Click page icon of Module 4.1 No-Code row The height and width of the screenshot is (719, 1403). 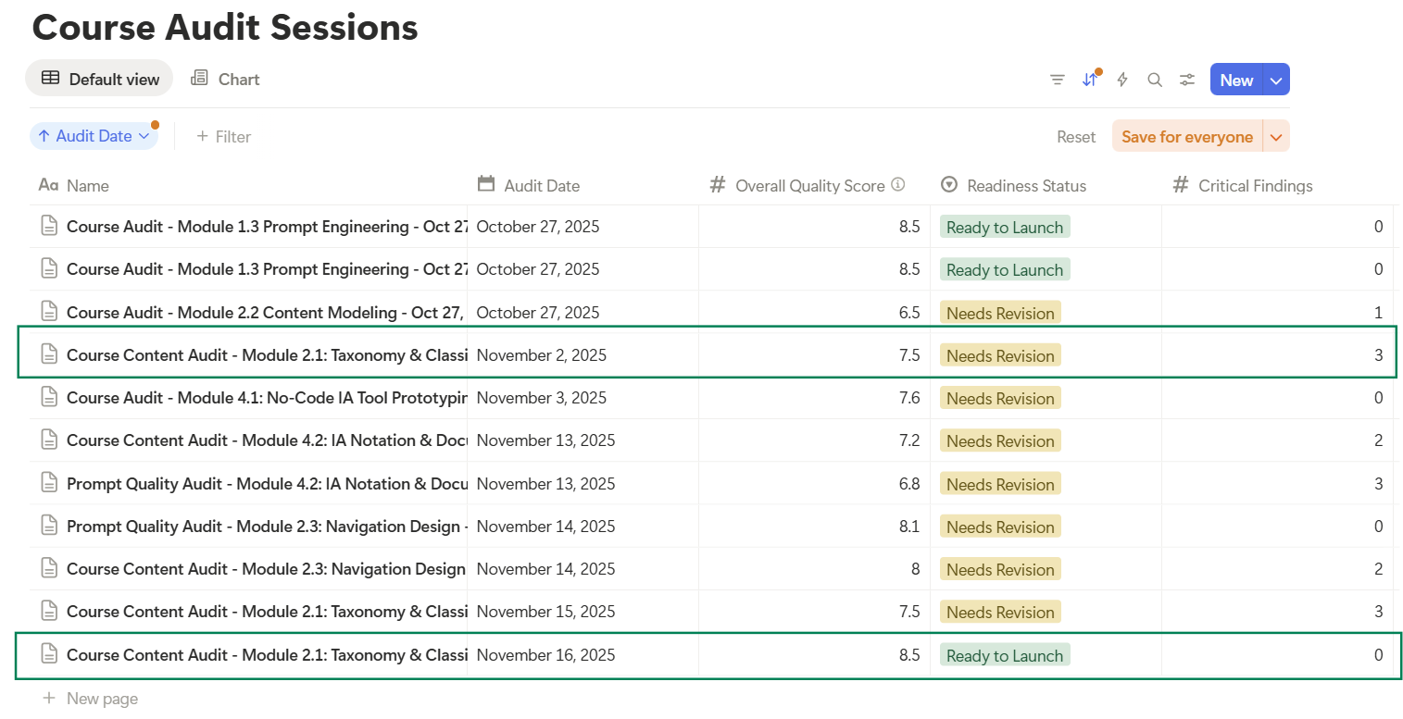pos(49,398)
